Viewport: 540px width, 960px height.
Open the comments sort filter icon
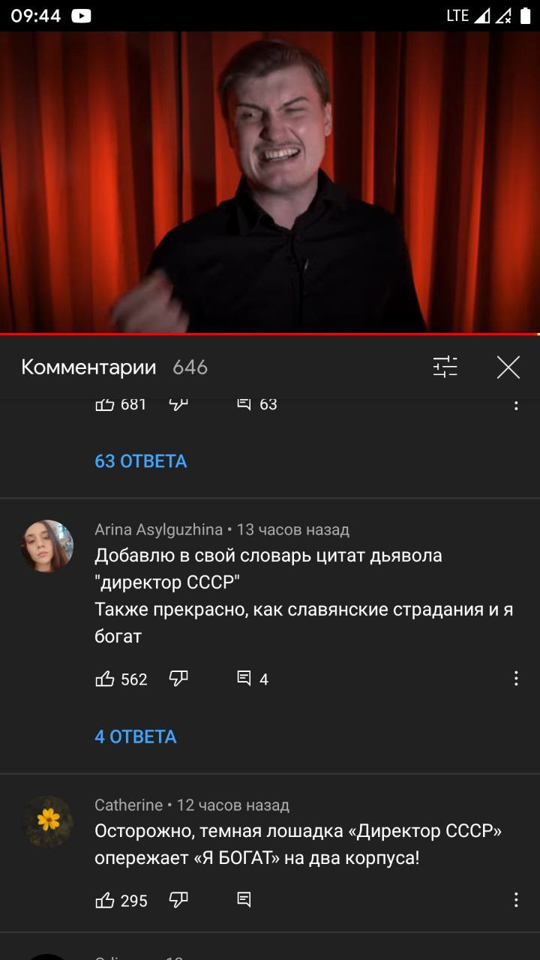pos(445,367)
